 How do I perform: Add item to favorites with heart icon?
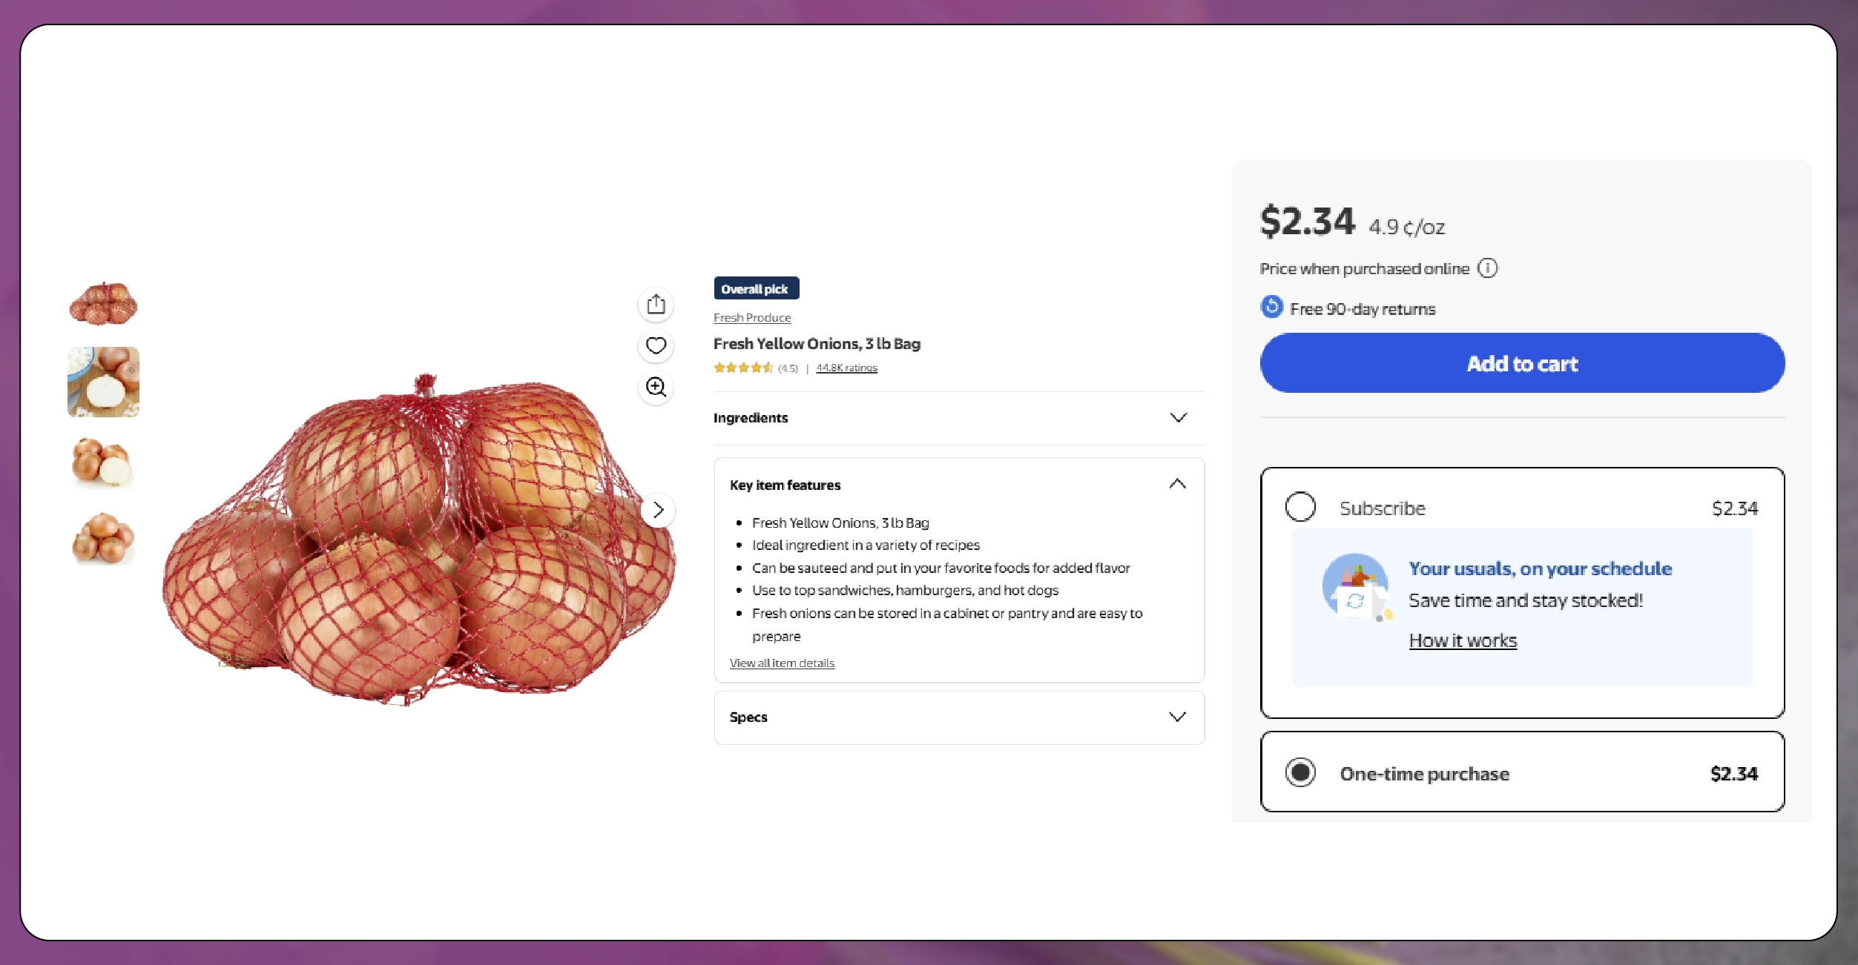pos(656,345)
